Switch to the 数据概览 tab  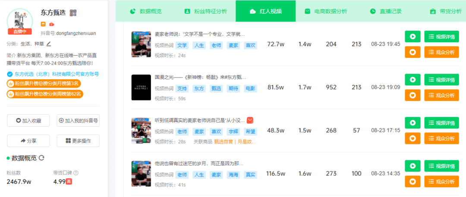(x=146, y=11)
